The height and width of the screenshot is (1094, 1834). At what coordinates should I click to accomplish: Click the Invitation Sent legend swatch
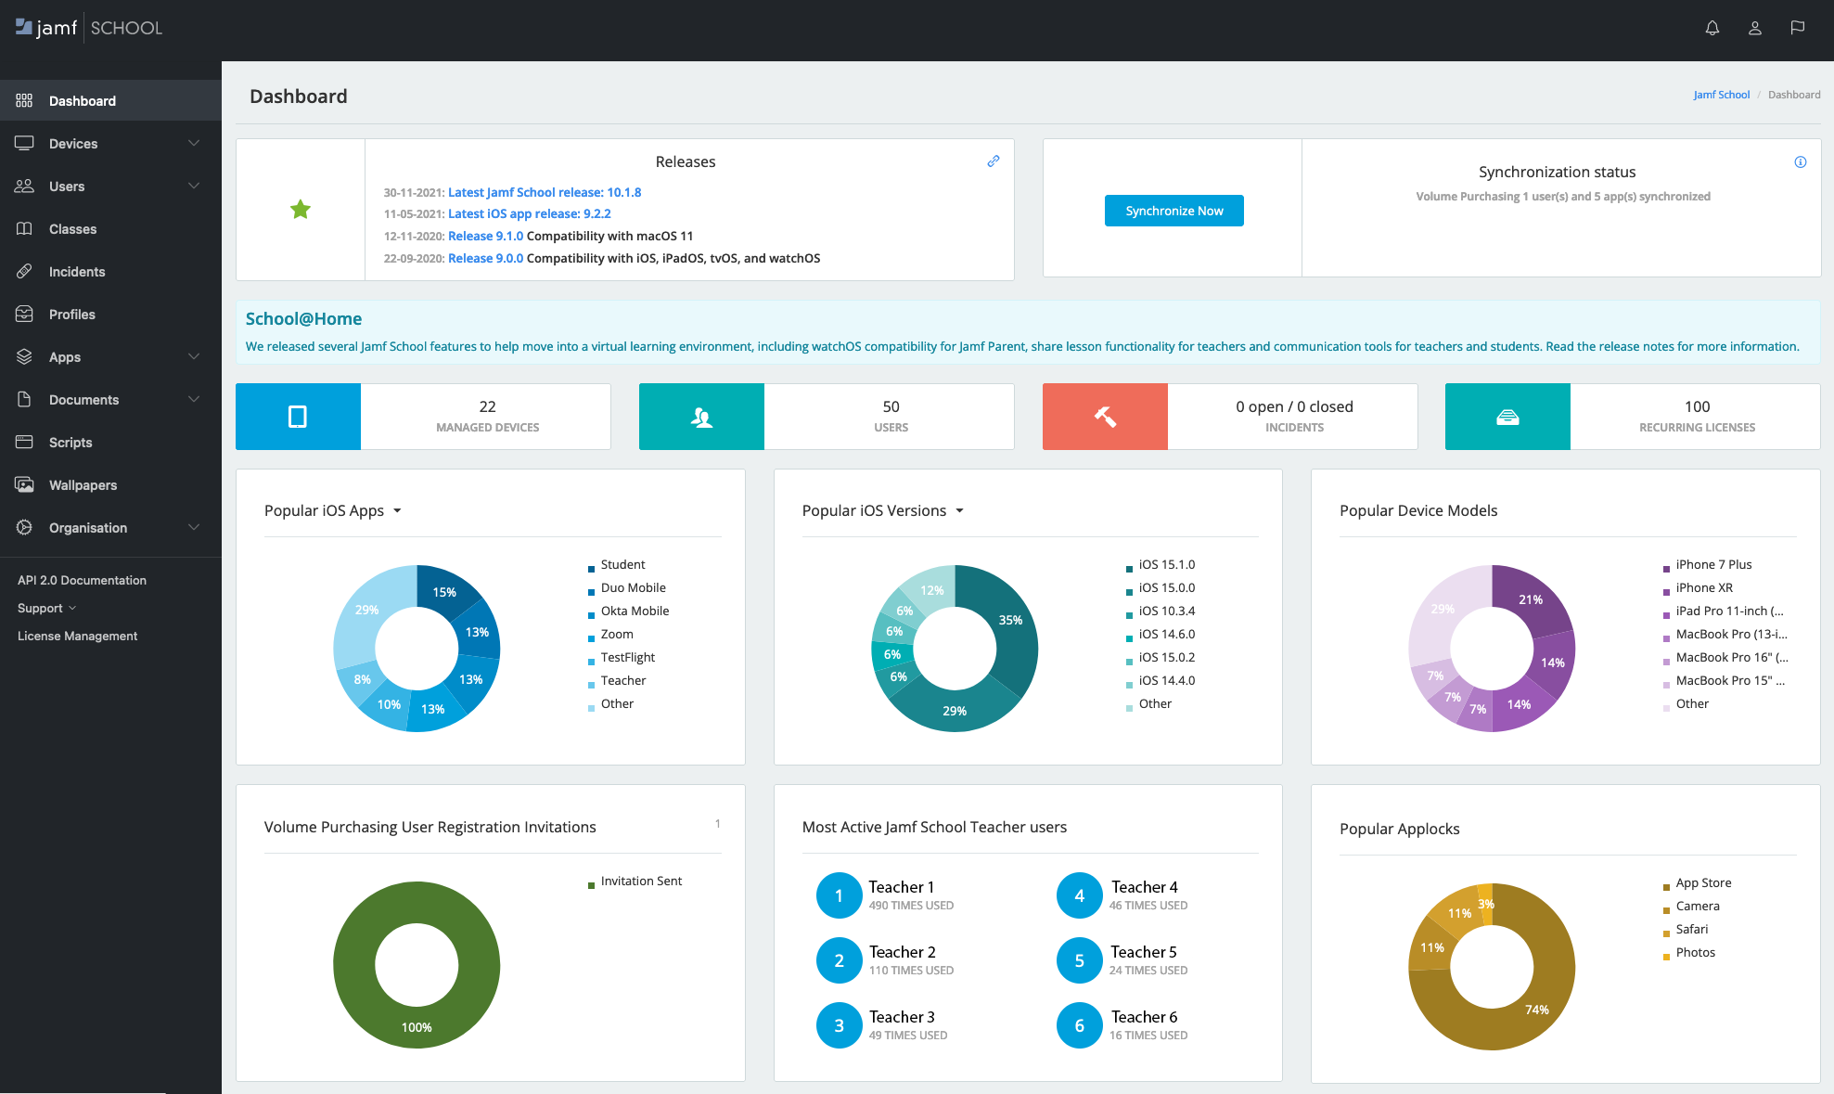(591, 885)
